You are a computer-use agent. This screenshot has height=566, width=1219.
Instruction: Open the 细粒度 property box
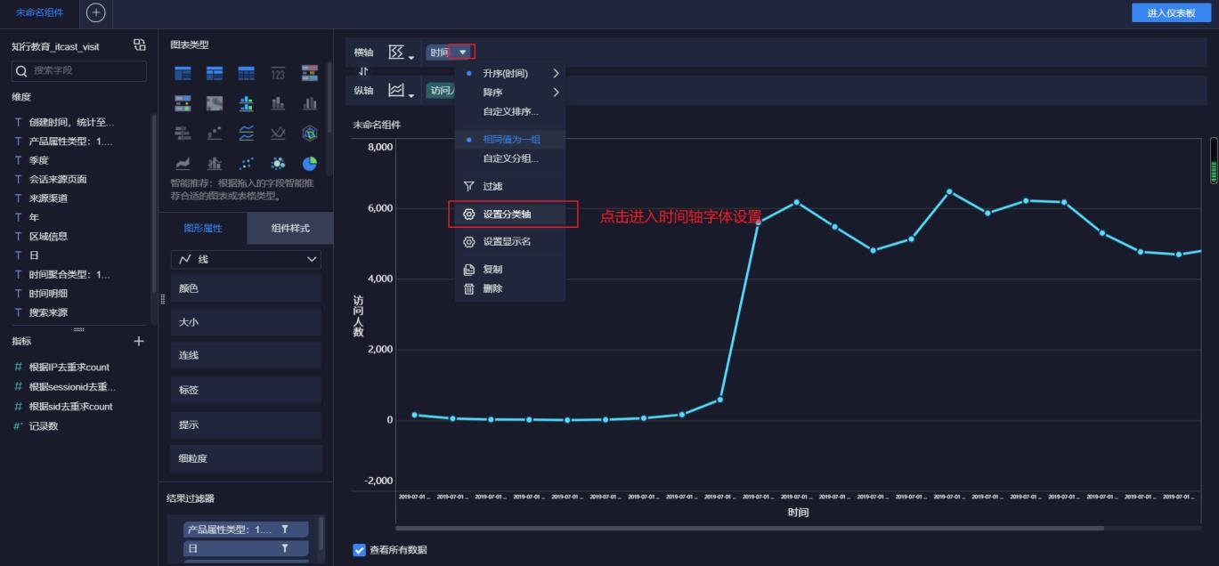point(246,458)
